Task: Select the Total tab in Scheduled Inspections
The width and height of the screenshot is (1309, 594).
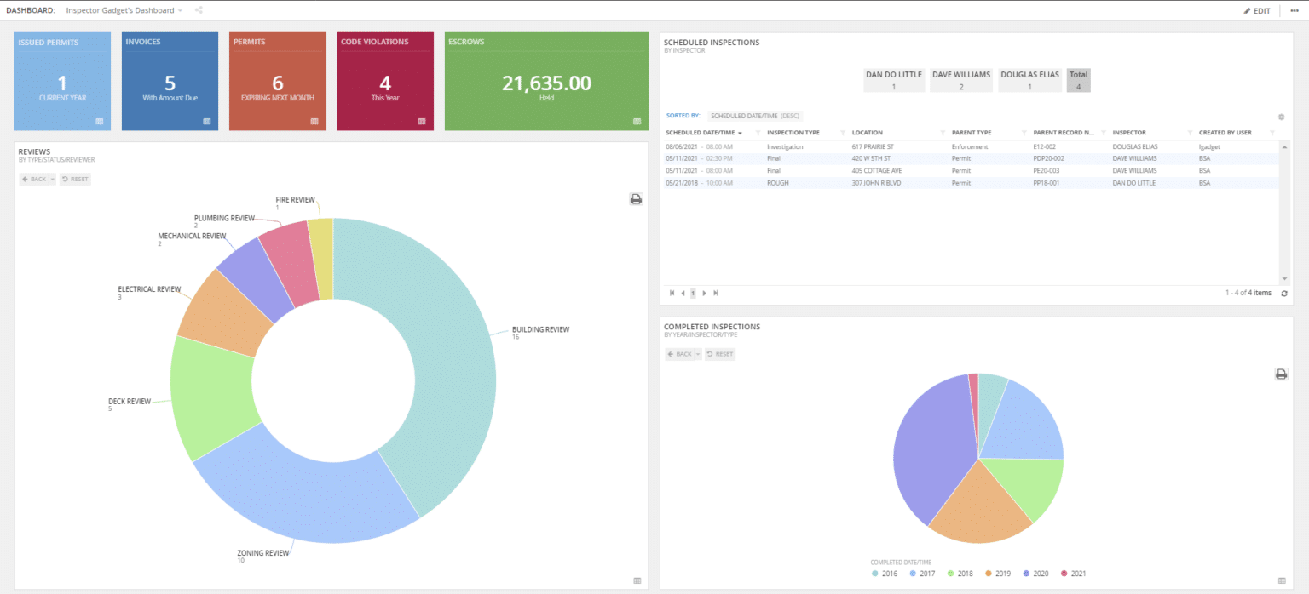Action: (1078, 78)
